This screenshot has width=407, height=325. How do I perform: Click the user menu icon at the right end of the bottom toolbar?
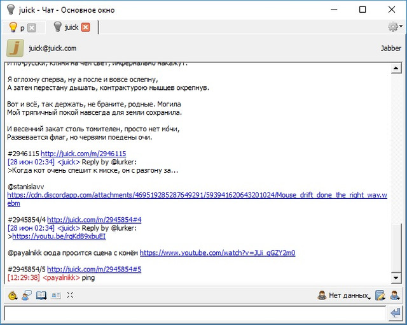[x=395, y=296]
